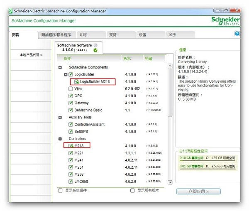Collapse the Auxiliary Tools group

click(x=60, y=118)
